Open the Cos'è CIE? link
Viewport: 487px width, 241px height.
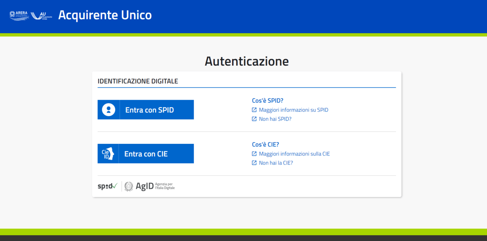(x=265, y=144)
